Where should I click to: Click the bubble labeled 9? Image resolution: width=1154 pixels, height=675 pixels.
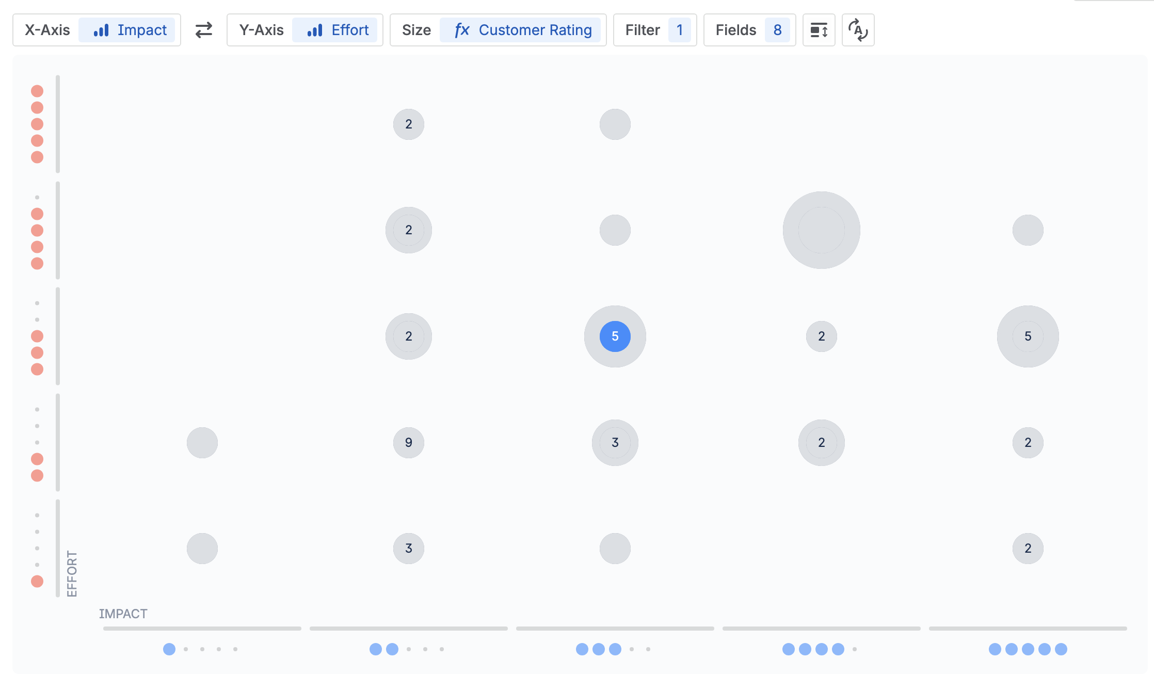click(x=409, y=443)
